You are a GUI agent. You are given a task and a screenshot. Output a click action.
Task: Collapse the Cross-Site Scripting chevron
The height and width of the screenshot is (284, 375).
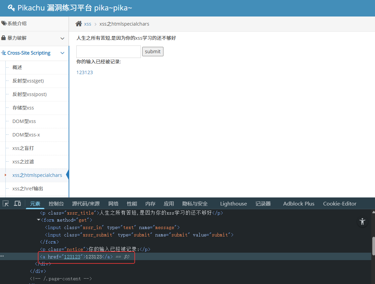pos(63,53)
